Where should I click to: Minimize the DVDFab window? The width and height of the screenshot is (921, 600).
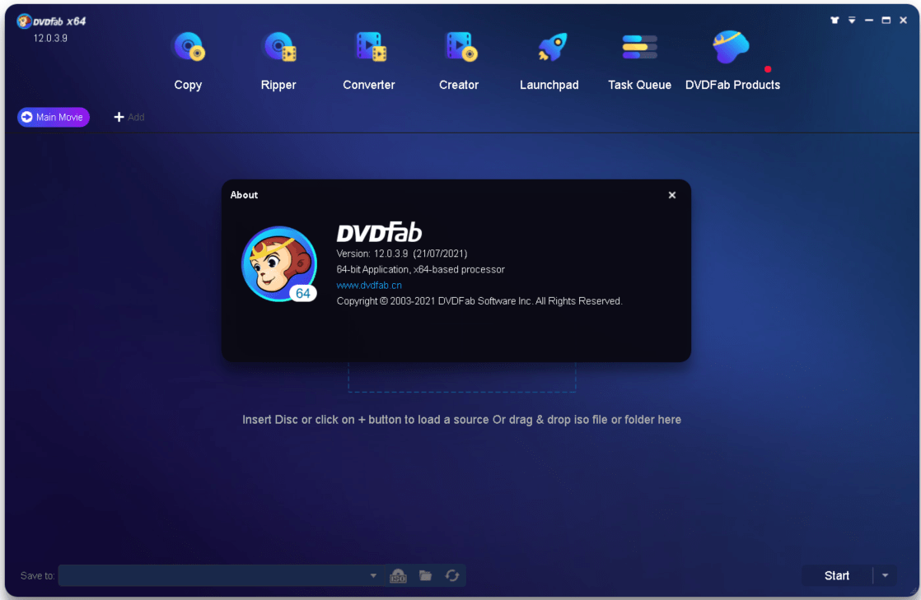(x=869, y=20)
